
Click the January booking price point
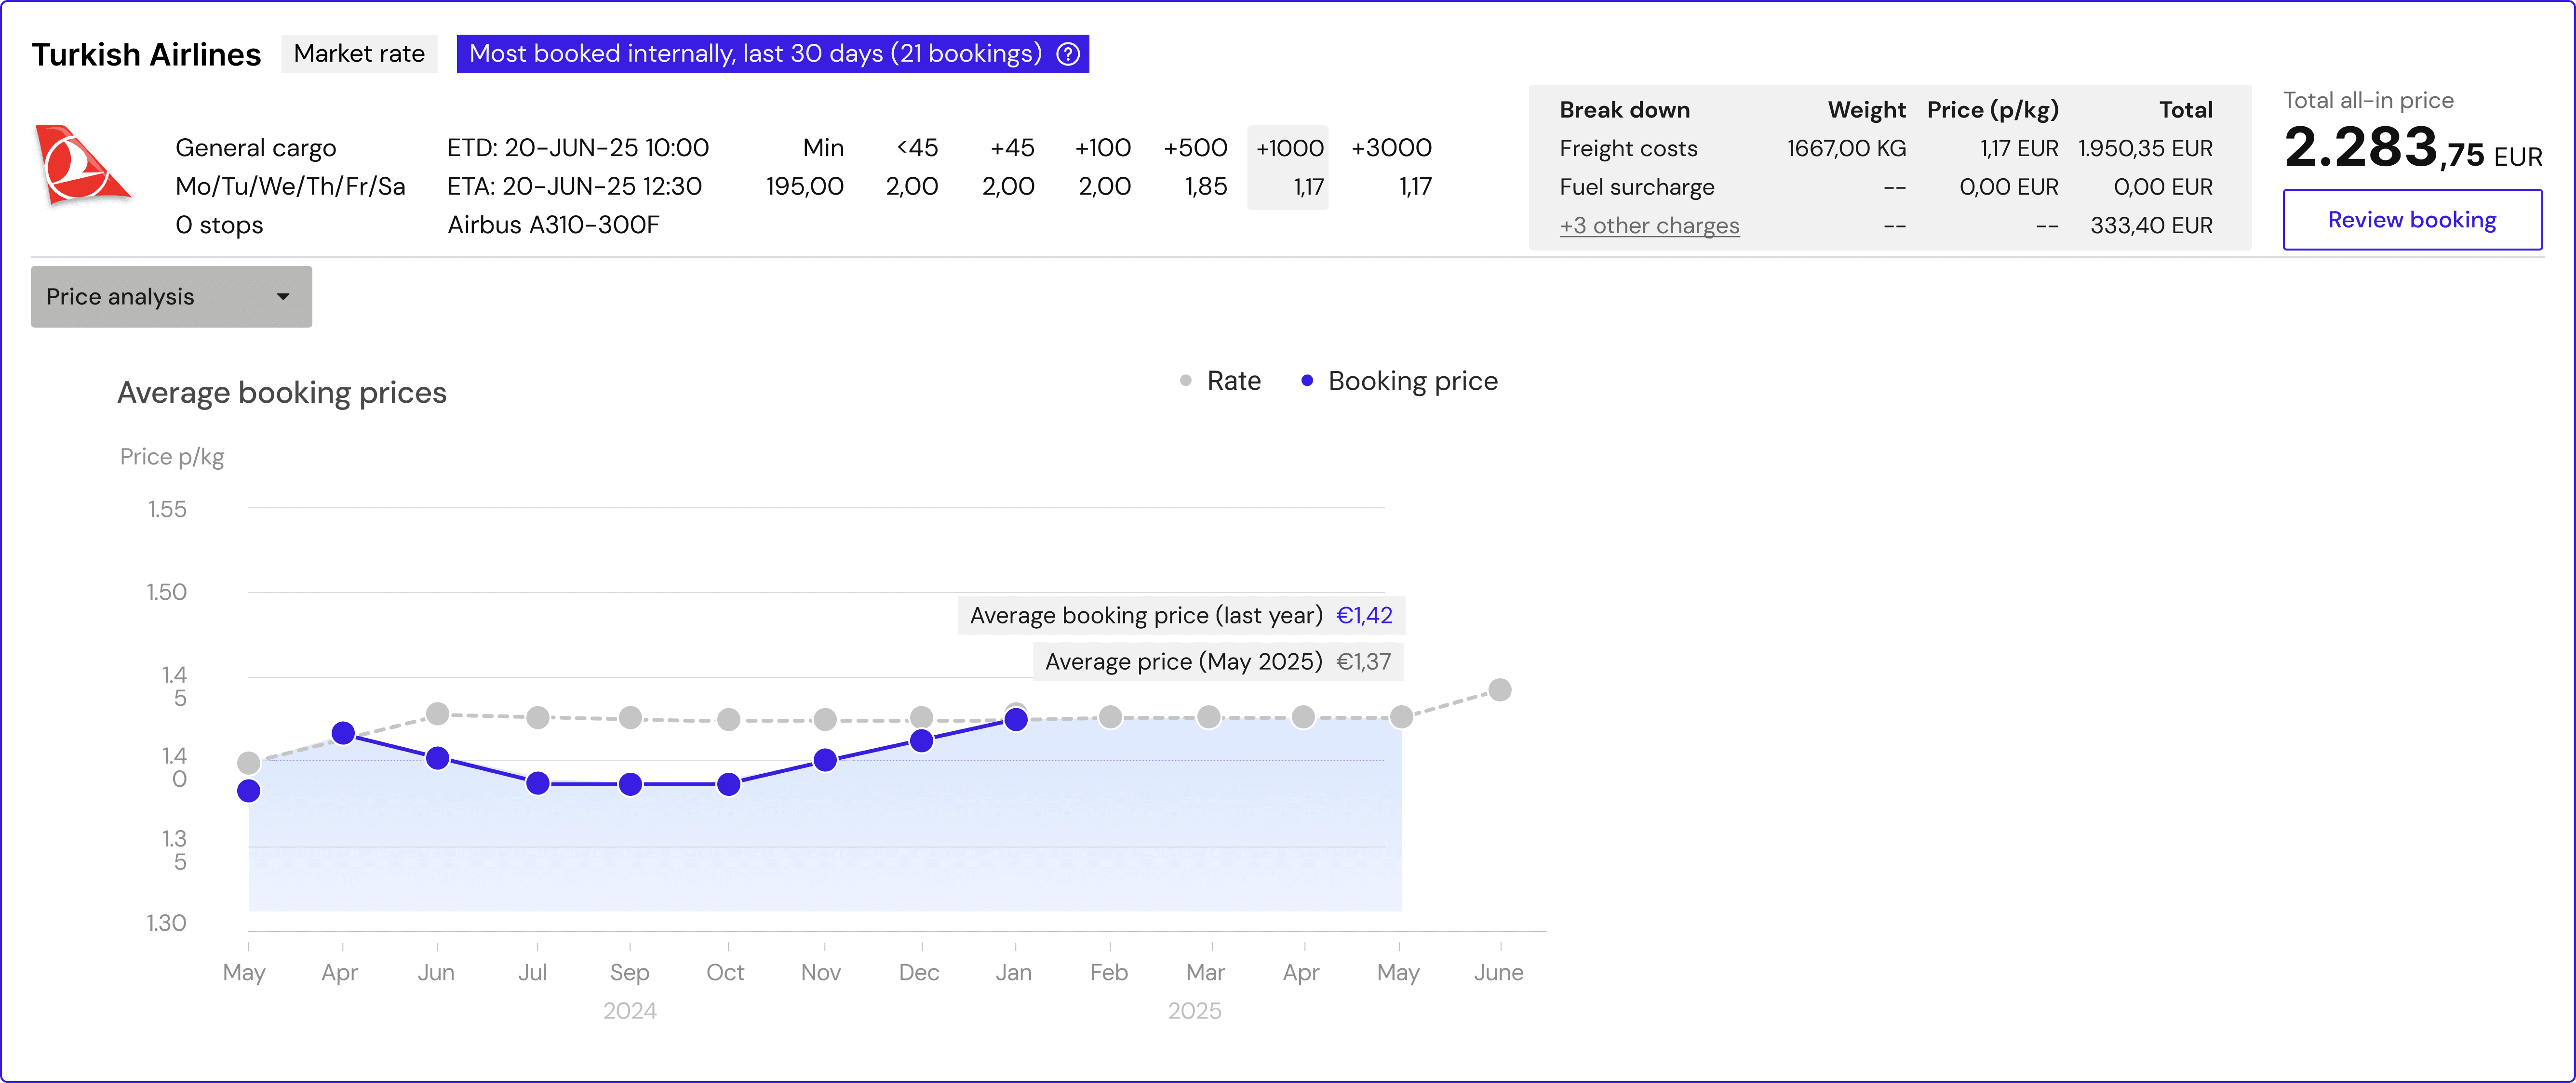click(1015, 719)
